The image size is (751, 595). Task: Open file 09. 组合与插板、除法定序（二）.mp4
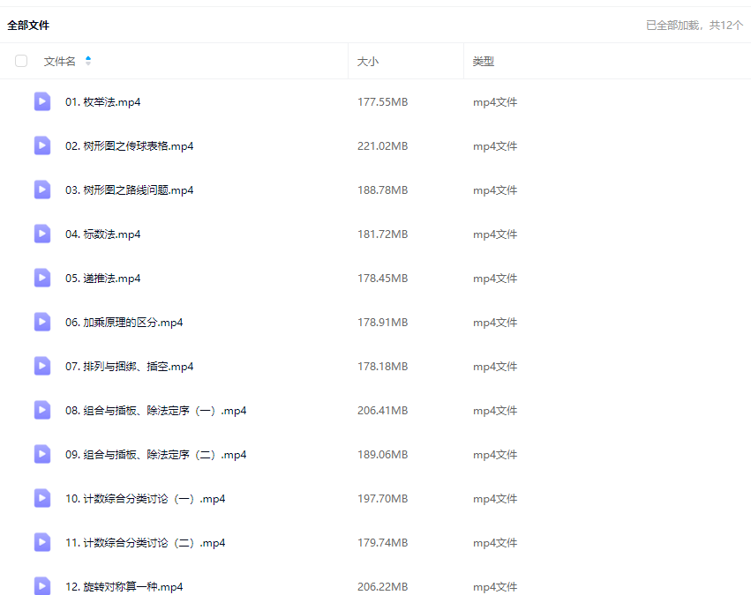(x=155, y=455)
